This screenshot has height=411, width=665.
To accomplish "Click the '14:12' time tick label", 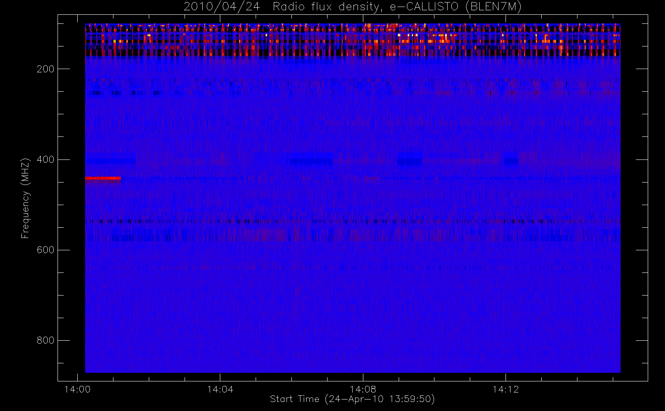I will pyautogui.click(x=506, y=389).
